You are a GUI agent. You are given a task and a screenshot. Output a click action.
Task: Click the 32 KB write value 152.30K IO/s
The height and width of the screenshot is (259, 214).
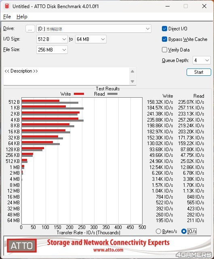coord(160,137)
